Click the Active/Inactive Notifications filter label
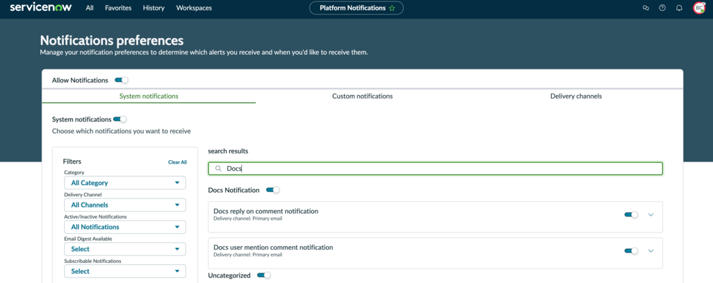 pyautogui.click(x=95, y=217)
